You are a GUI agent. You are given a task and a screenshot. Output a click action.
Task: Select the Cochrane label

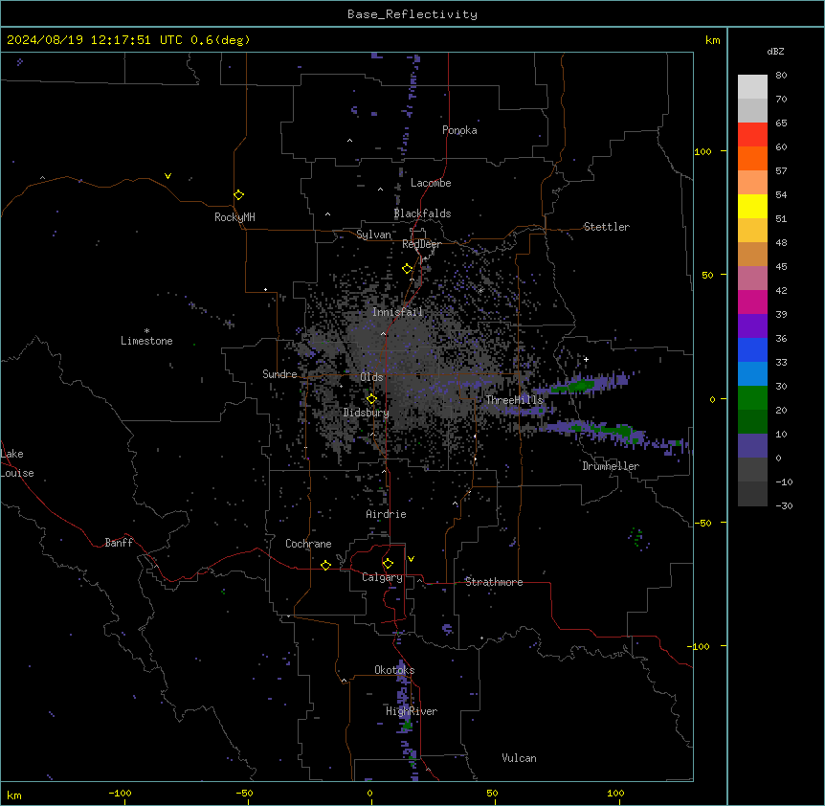pos(308,544)
